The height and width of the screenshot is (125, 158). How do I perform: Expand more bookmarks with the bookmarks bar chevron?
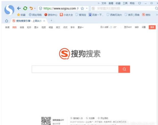point(157,15)
